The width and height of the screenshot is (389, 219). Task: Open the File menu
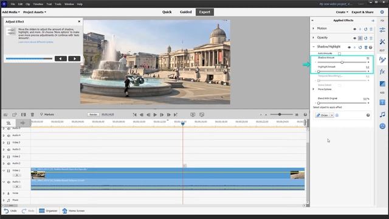click(x=13, y=4)
